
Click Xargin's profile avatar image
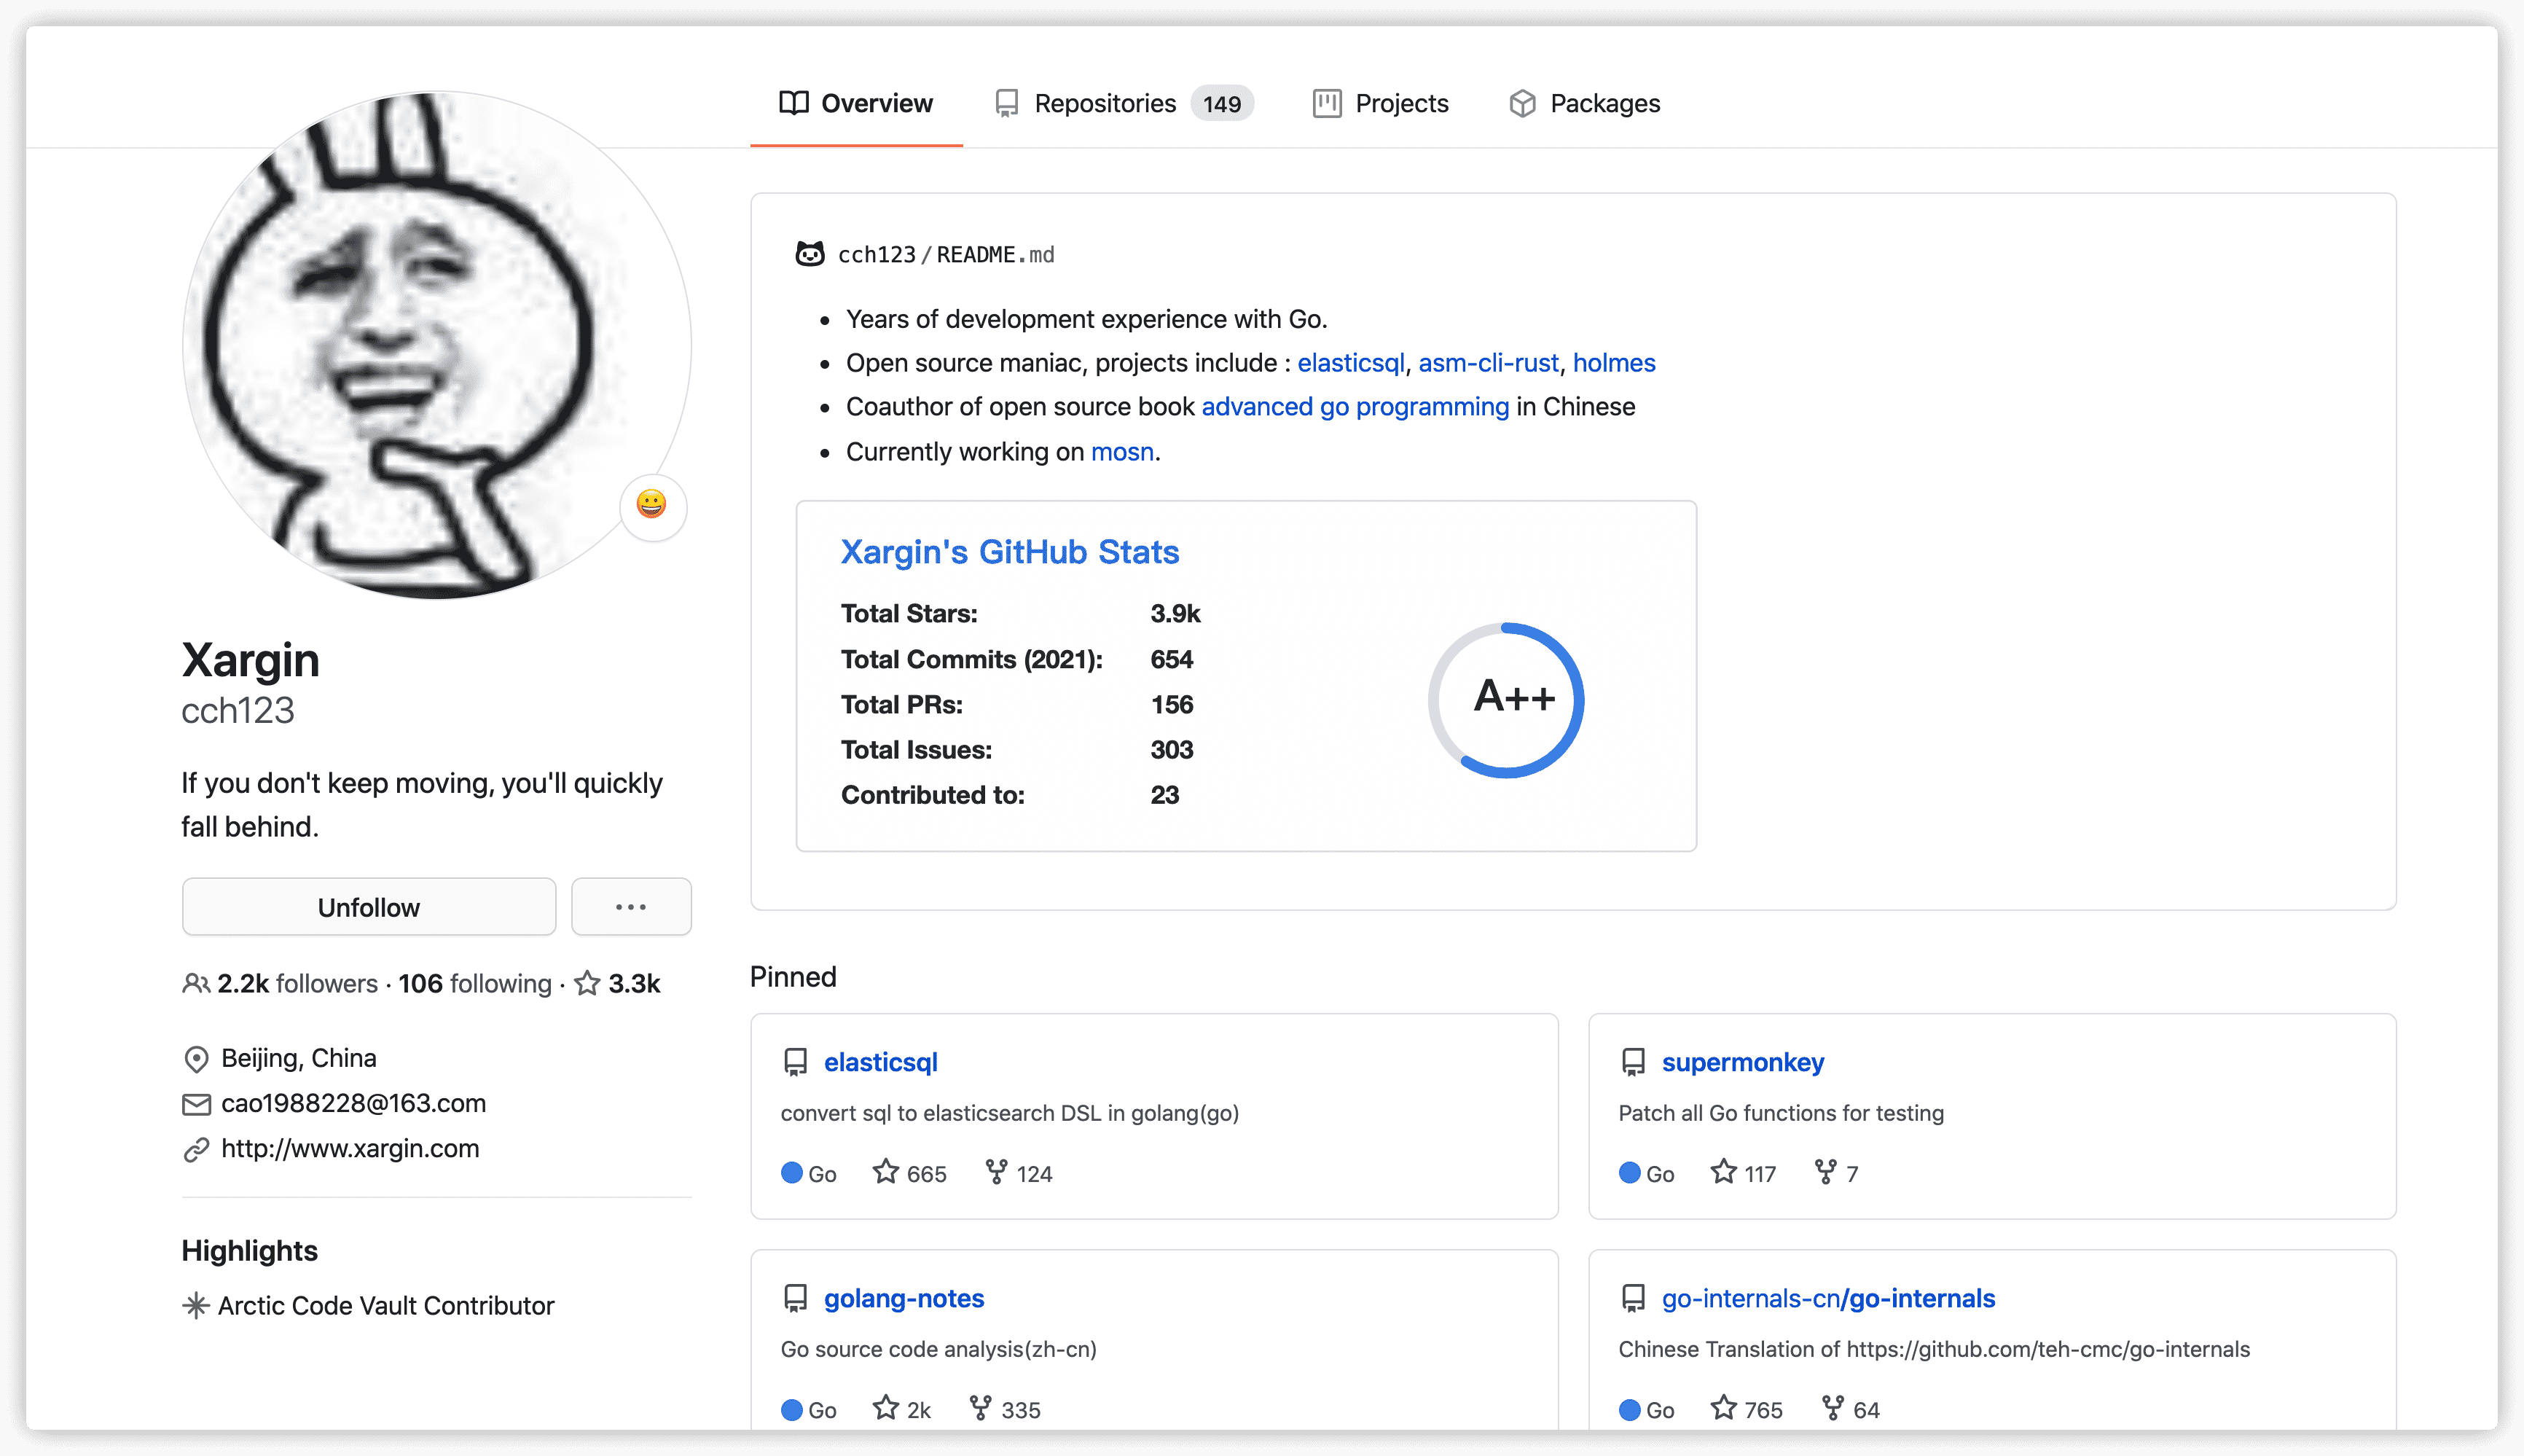(x=437, y=345)
